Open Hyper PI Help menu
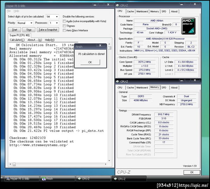This screenshot has width=210, height=189. pyautogui.click(x=16, y=11)
